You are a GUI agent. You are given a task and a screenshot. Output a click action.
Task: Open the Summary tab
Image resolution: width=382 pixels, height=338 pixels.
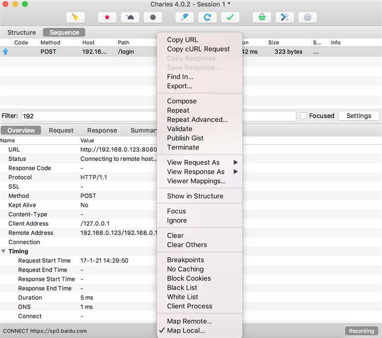pos(144,130)
